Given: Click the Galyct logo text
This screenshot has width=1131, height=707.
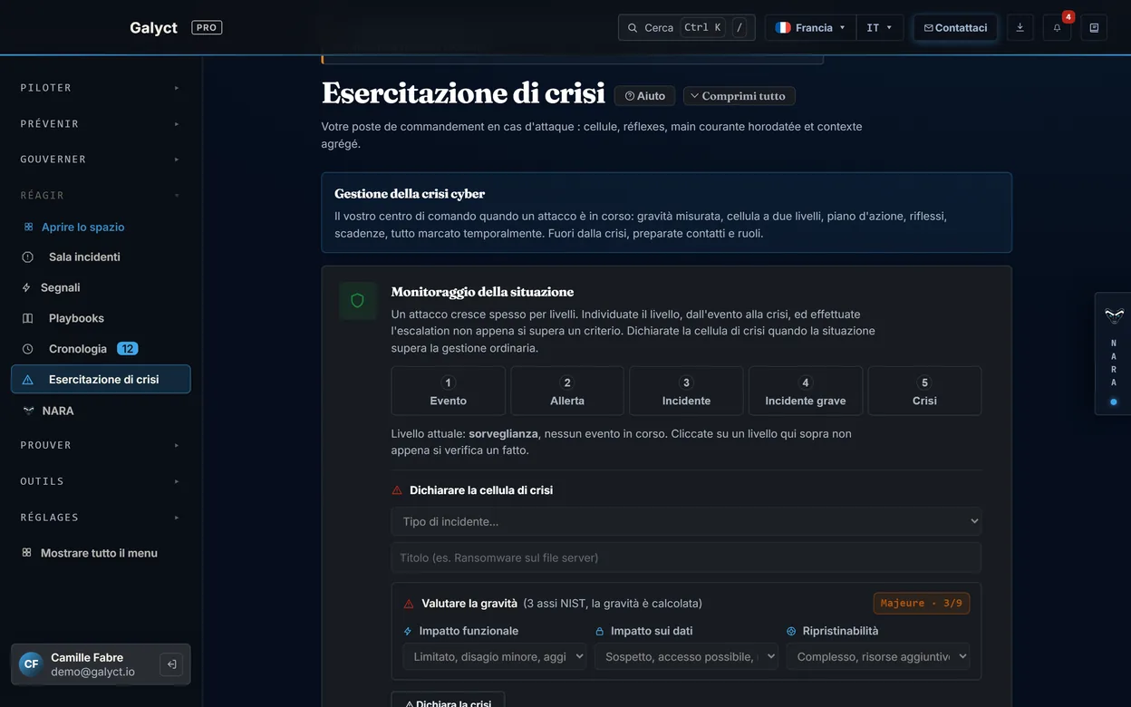Looking at the screenshot, I should (x=153, y=28).
